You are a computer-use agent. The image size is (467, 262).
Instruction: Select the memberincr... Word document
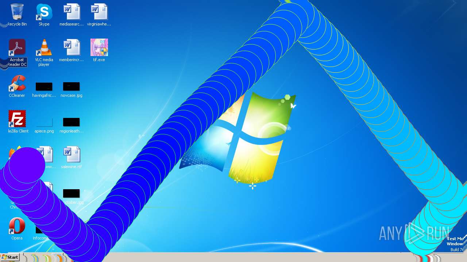72,51
